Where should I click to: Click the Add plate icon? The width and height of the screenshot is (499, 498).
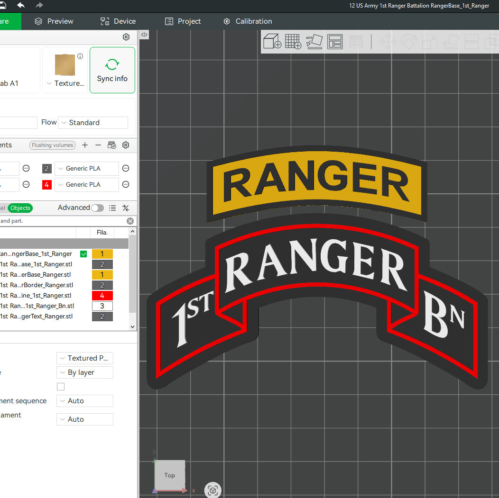point(293,42)
